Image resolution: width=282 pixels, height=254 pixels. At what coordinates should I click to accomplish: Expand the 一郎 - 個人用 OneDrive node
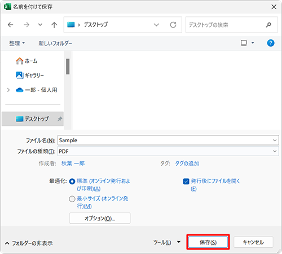8,90
